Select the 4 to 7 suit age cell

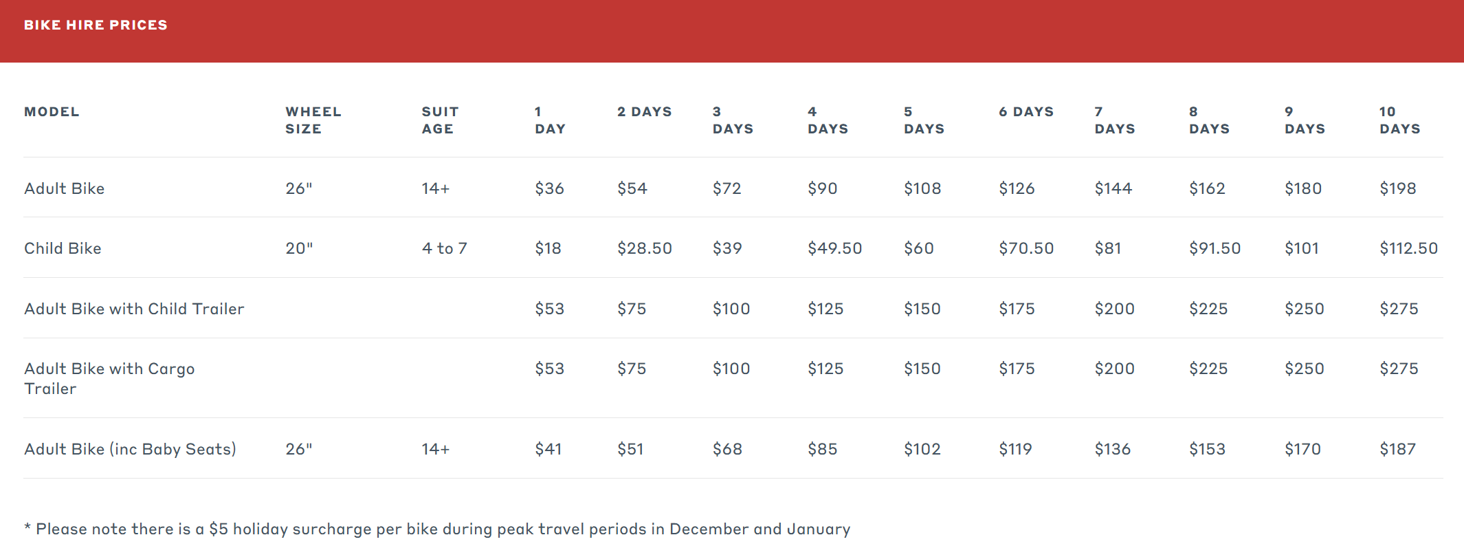[444, 248]
